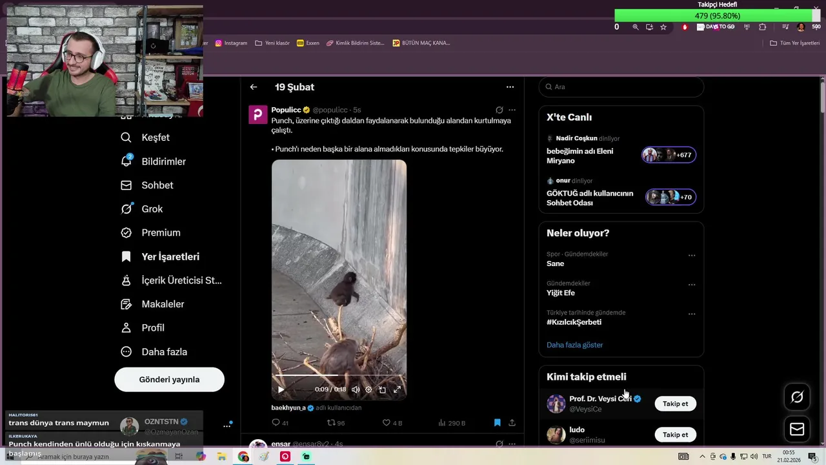Open Yer İşaretleri bookmarks
Screen dimensions: 826x465
160,256
